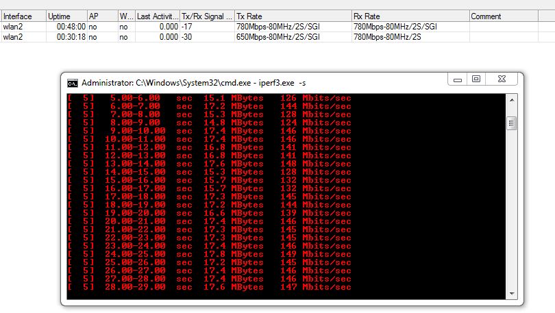Click the 8.00-9.00 line showing 124 Mbits/sec
The height and width of the screenshot is (313, 555).
tap(210, 123)
